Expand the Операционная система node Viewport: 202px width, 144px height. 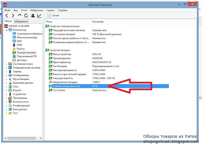click(6, 68)
